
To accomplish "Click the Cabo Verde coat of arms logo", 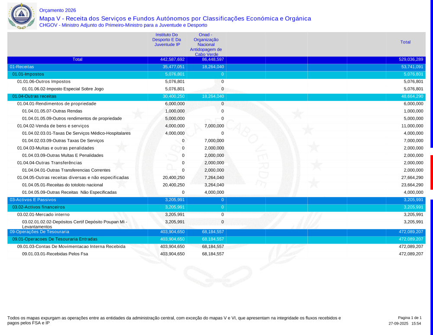I will click(x=20, y=16).
